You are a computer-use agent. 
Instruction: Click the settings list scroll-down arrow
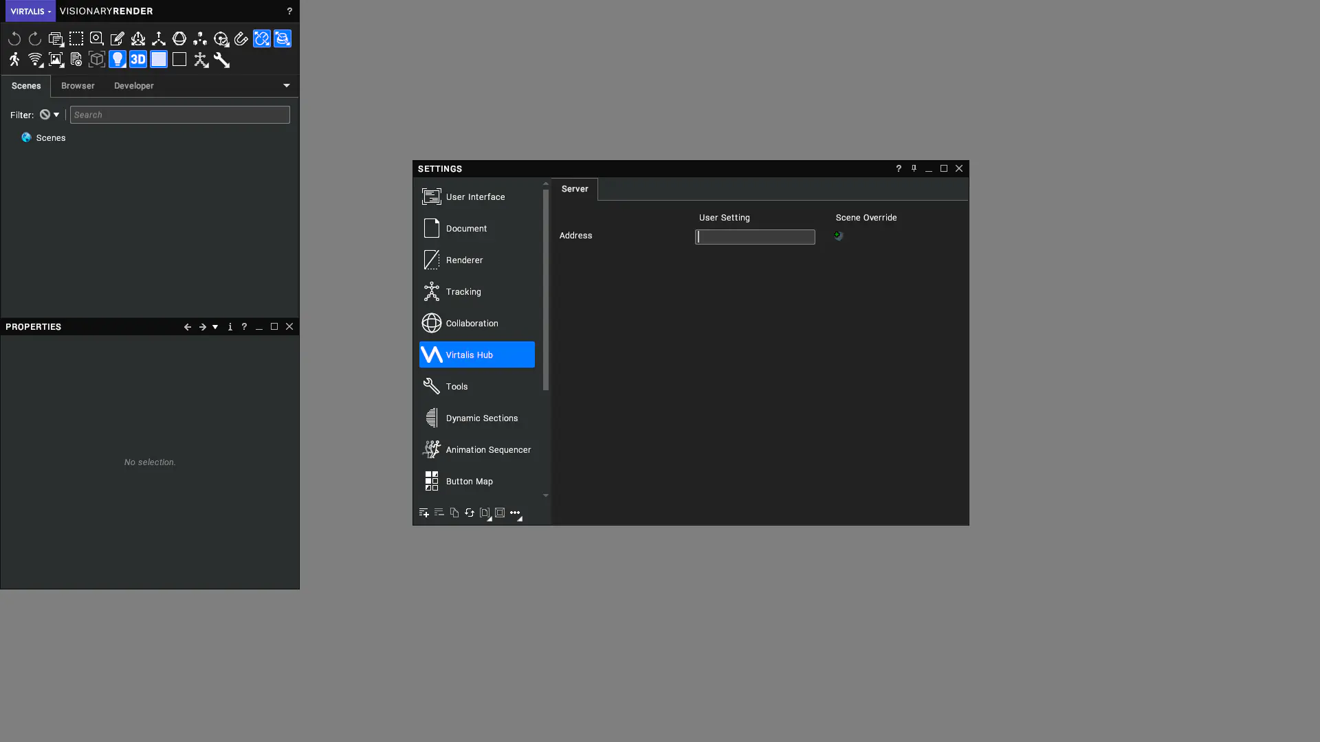tap(546, 495)
